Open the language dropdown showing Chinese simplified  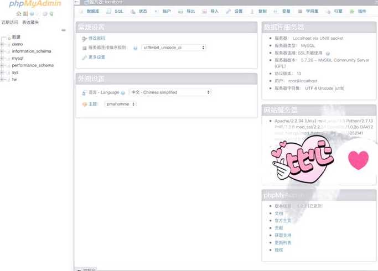coord(170,92)
